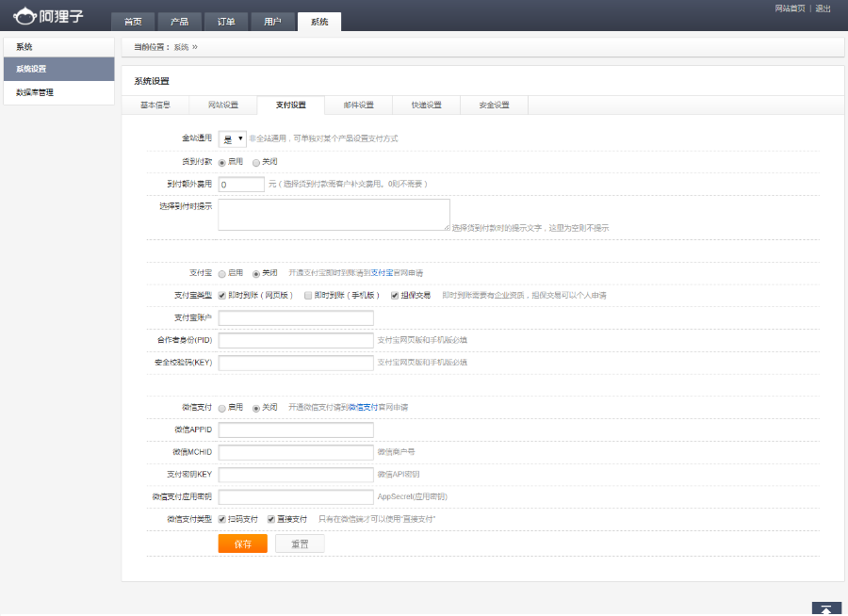Toggle the 扫码支付 checkbox
848x616 pixels.
click(221, 519)
